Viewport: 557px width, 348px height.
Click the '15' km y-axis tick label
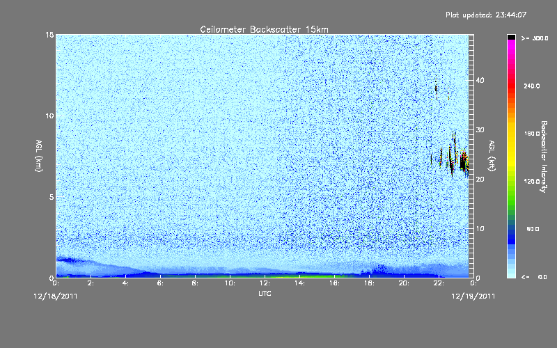click(x=49, y=35)
